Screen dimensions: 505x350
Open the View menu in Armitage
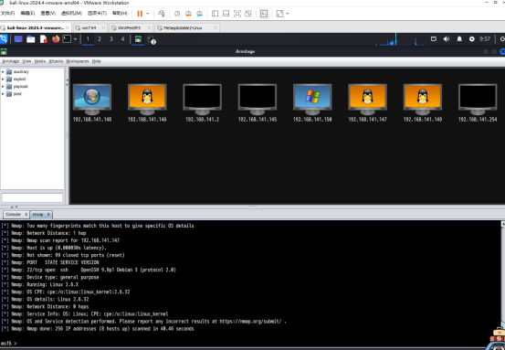point(26,61)
